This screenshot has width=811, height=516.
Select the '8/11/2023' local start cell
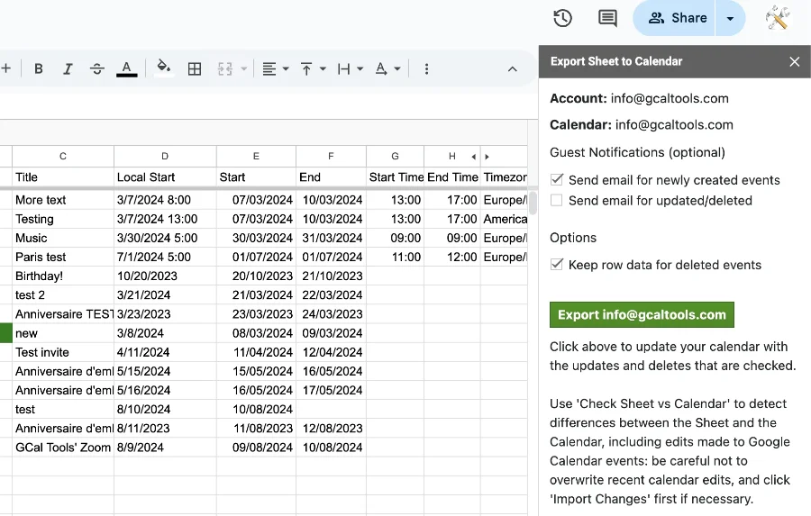point(165,429)
